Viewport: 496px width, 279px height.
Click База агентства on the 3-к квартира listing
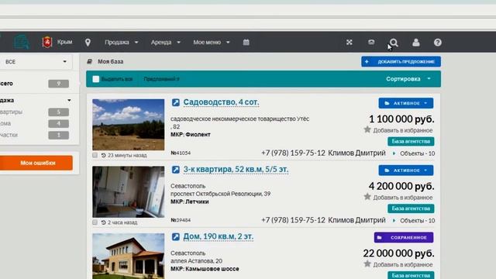(x=411, y=208)
